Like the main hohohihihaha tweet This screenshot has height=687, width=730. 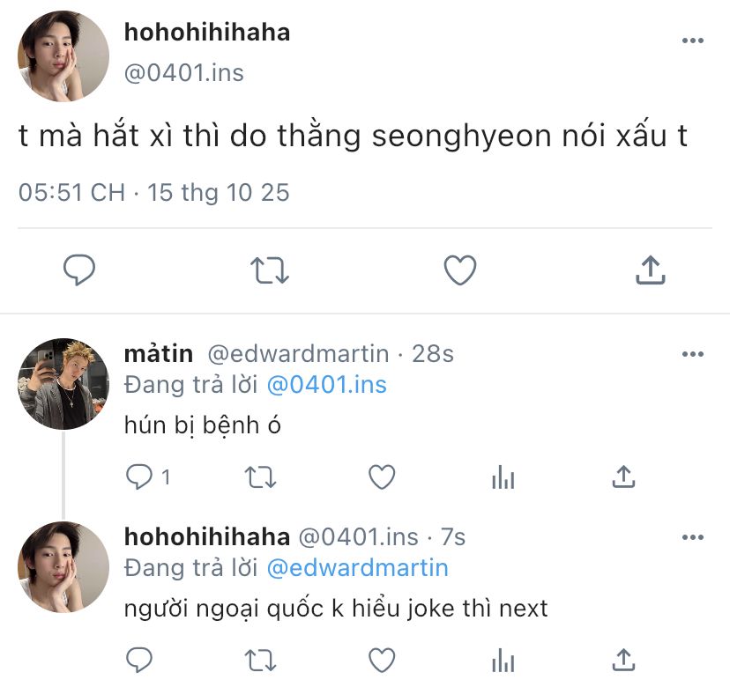pyautogui.click(x=459, y=270)
